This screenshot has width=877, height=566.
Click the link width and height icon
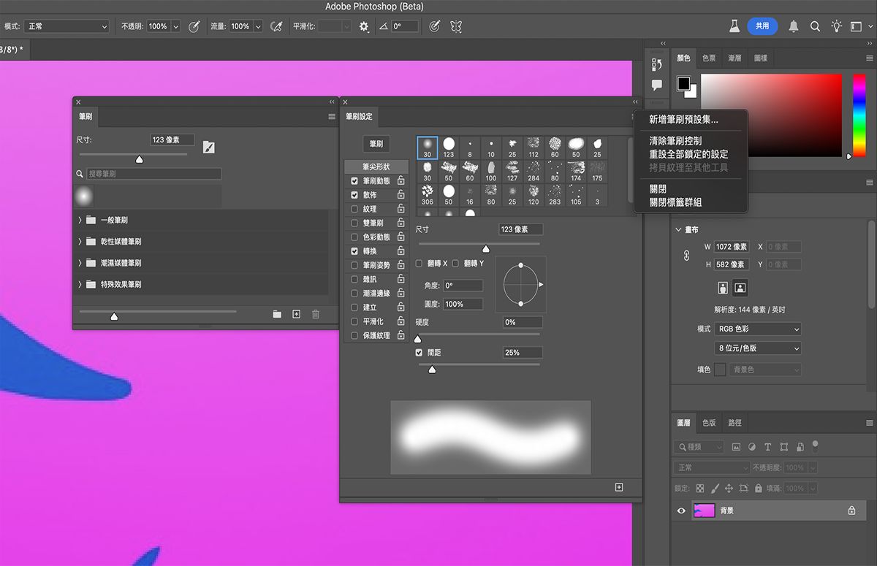tap(686, 256)
